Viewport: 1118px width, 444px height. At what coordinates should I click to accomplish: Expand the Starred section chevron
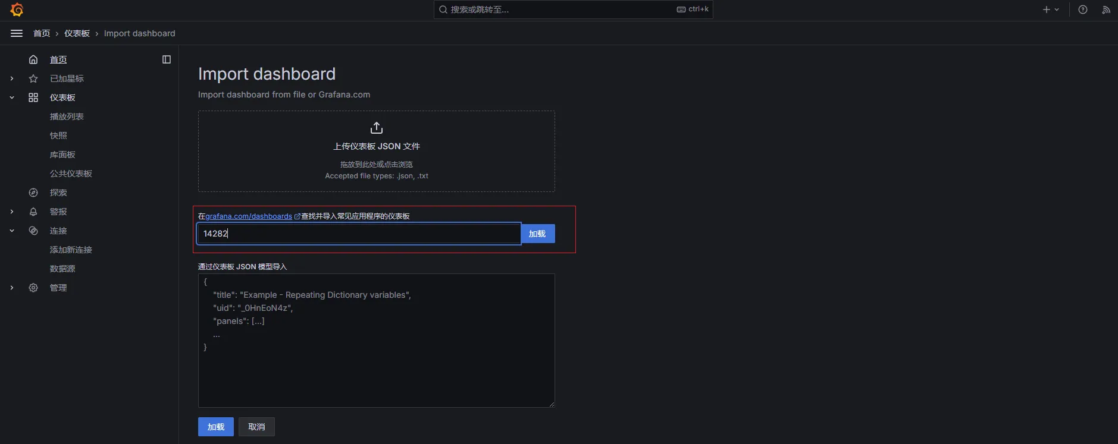(x=12, y=78)
